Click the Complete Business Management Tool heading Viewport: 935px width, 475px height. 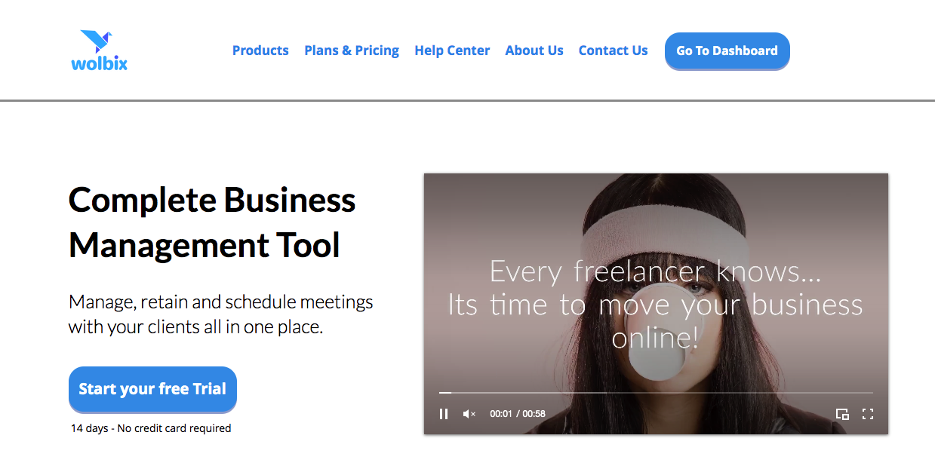click(212, 222)
